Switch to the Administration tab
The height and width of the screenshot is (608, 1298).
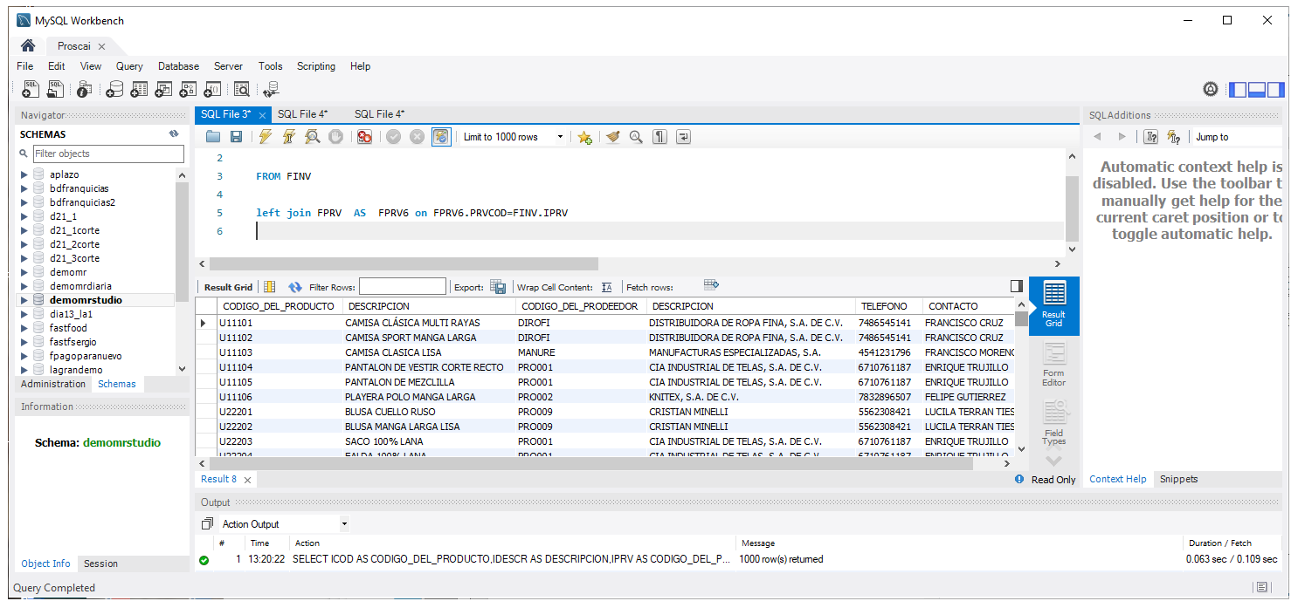53,384
